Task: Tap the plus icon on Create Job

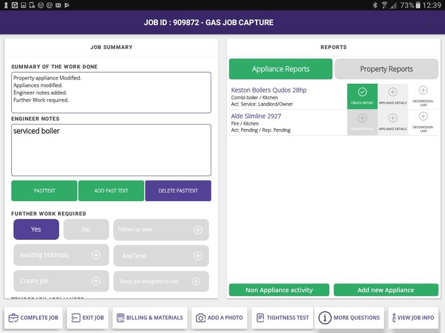Action: pyautogui.click(x=96, y=281)
